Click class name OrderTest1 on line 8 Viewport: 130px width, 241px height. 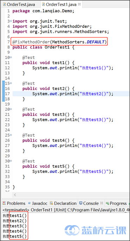coord(57,47)
